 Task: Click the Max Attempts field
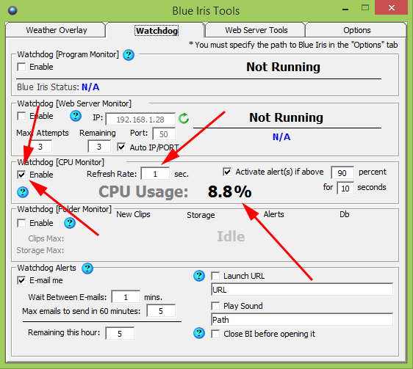pyautogui.click(x=40, y=147)
